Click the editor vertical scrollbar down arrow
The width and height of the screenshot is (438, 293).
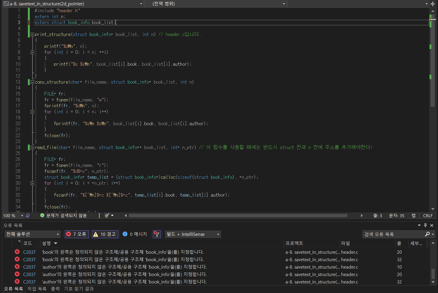(433, 209)
